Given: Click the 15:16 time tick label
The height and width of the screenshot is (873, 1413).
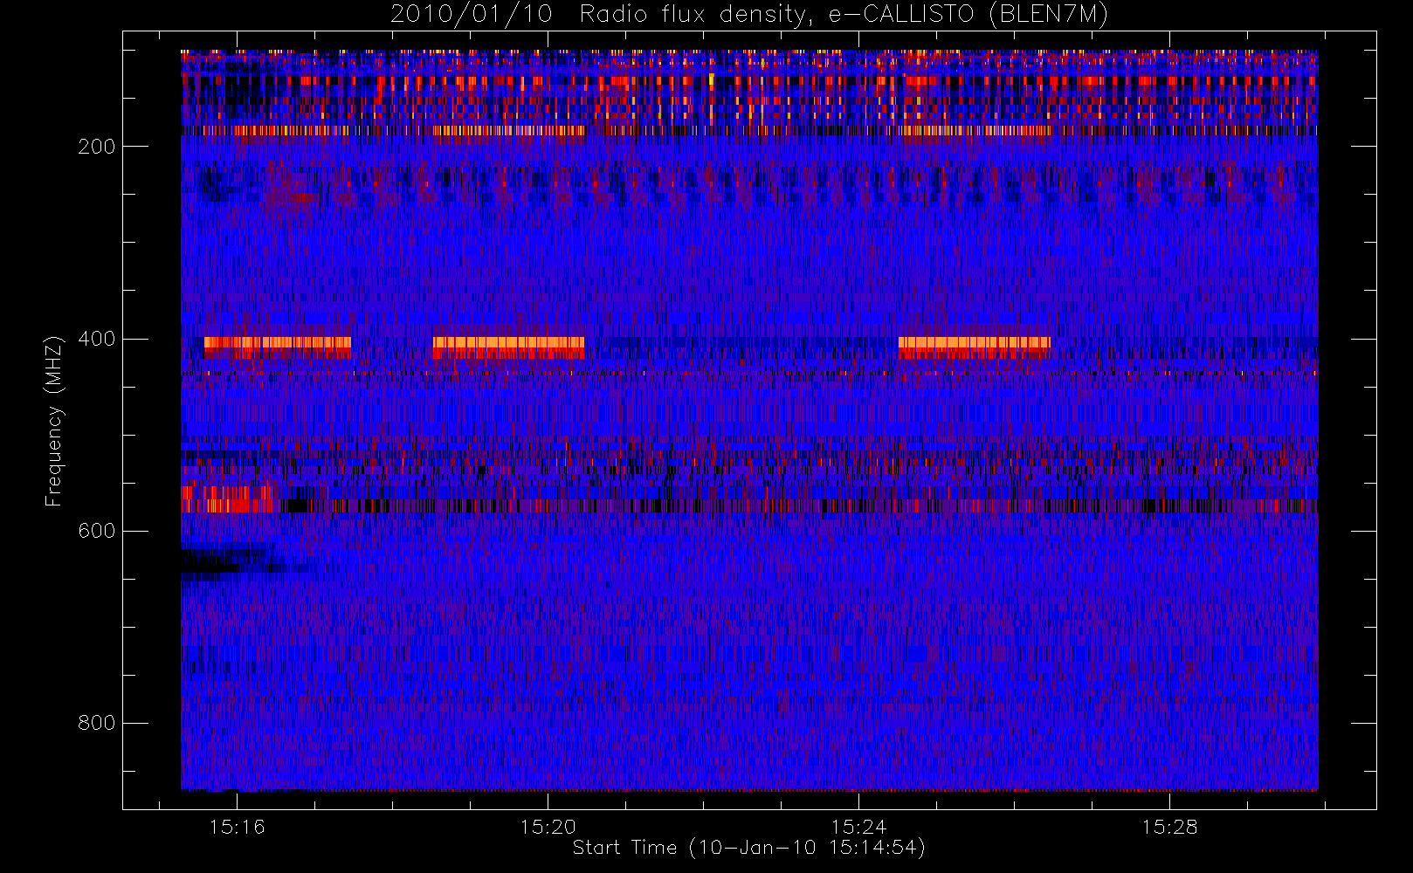Looking at the screenshot, I should (237, 827).
